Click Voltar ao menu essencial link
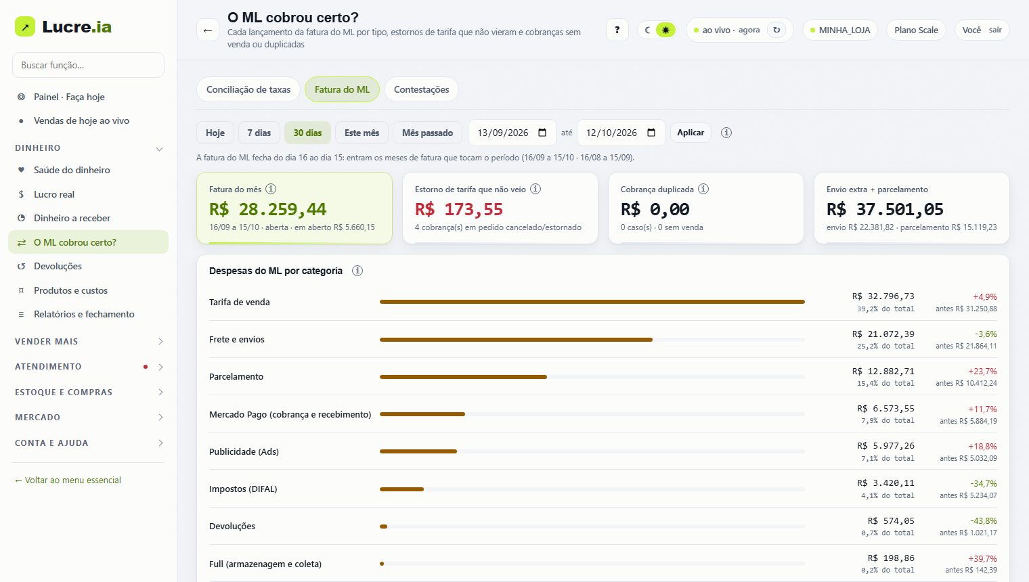 pyautogui.click(x=68, y=480)
